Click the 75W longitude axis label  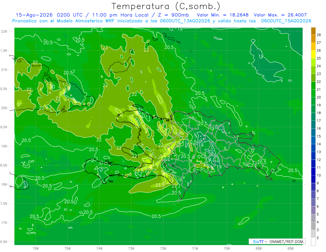[68, 248]
